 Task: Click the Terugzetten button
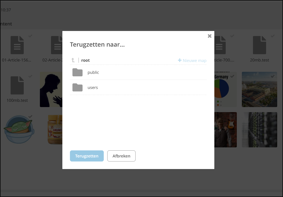click(87, 156)
